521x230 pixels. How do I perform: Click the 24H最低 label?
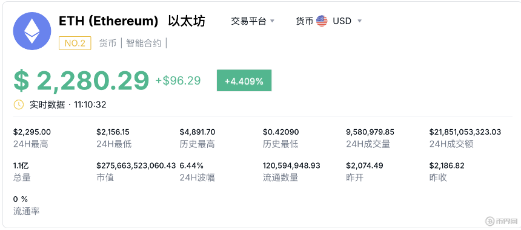pos(114,144)
